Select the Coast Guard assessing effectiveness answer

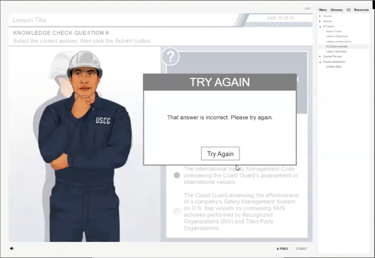pyautogui.click(x=177, y=211)
